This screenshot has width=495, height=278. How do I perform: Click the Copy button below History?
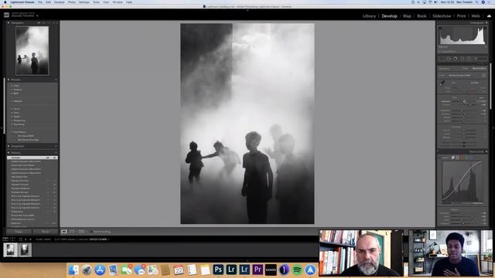point(19,232)
